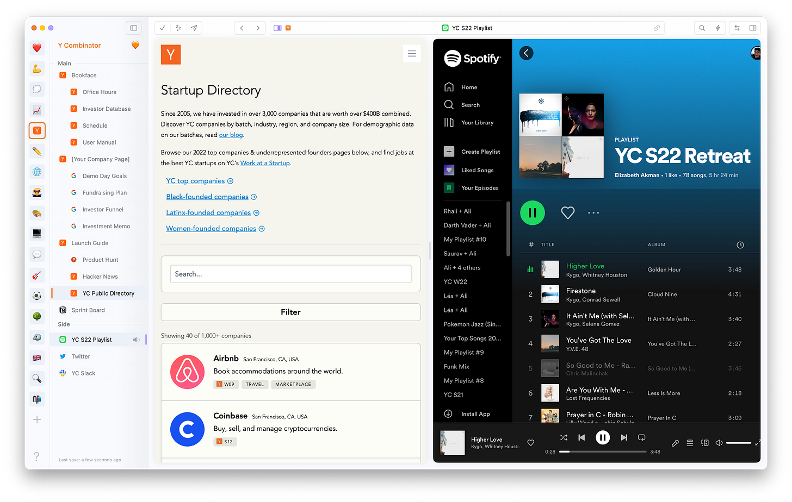Open Your Episodes in Spotify sidebar
This screenshot has height=502, width=792.
coord(471,188)
